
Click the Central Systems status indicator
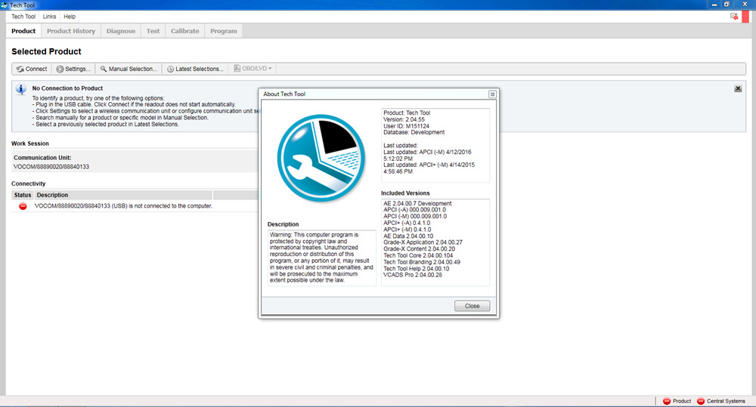pos(720,401)
